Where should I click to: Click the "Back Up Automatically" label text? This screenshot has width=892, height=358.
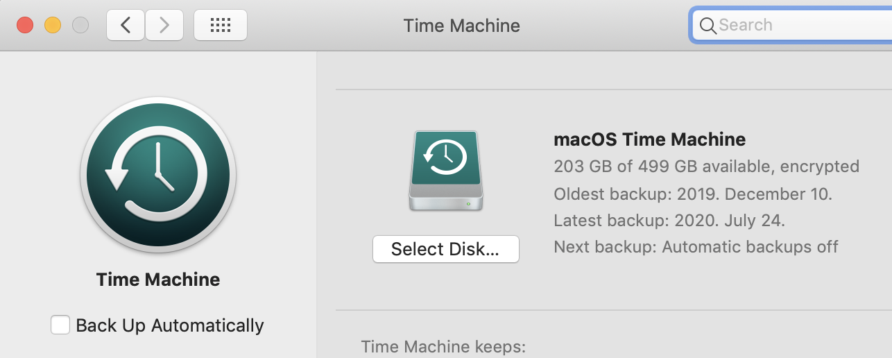[170, 325]
